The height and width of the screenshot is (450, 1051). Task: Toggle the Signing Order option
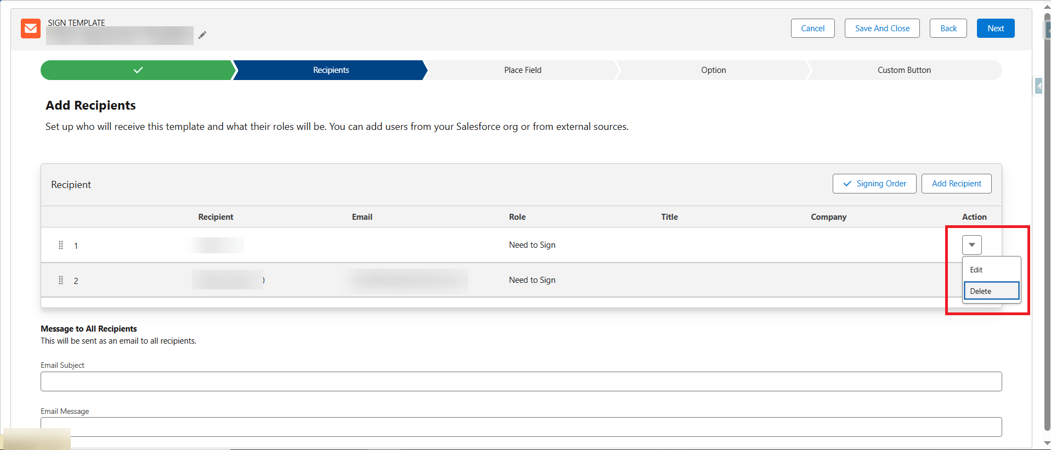coord(874,184)
